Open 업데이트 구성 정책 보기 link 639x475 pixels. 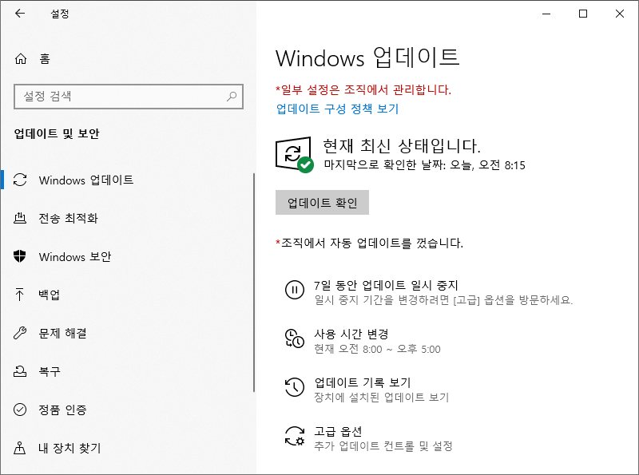tap(337, 109)
